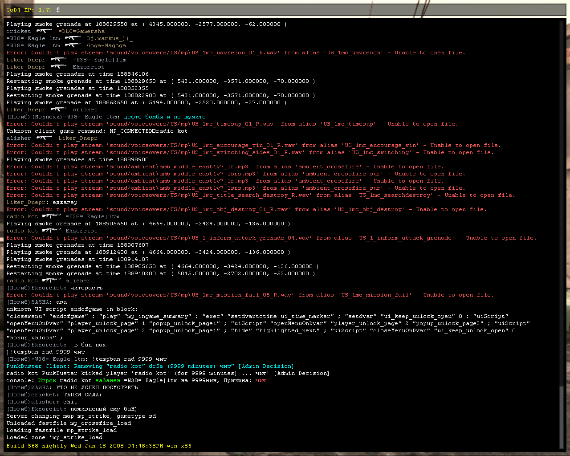The width and height of the screenshot is (570, 456).
Task: Click 'Playing smoke grenades at time 188898900' line
Action: click(x=77, y=159)
